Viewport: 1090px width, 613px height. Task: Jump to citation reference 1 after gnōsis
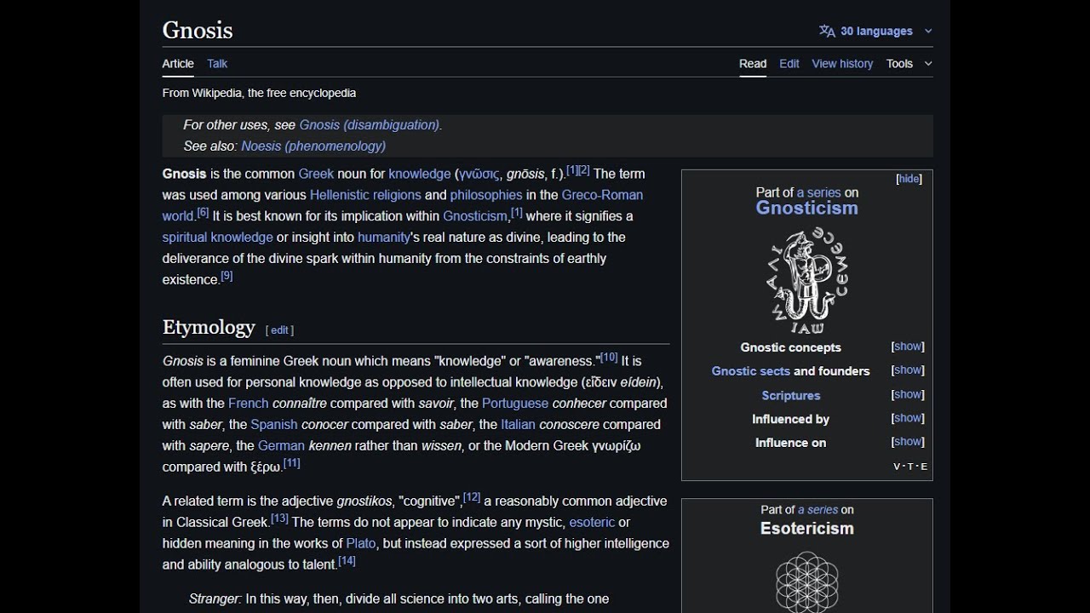coord(572,170)
